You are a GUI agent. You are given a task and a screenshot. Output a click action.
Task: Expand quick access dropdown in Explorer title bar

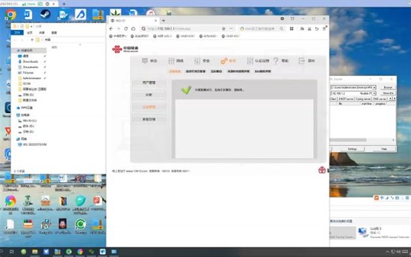32,27
